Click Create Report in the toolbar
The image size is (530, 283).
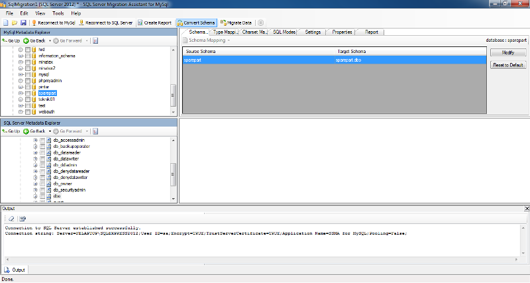coord(154,23)
